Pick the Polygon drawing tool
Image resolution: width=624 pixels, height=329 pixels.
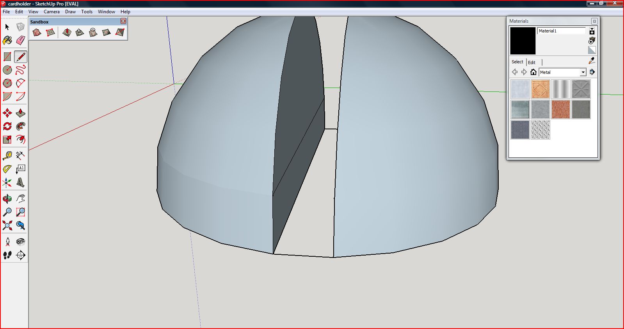pyautogui.click(x=7, y=83)
